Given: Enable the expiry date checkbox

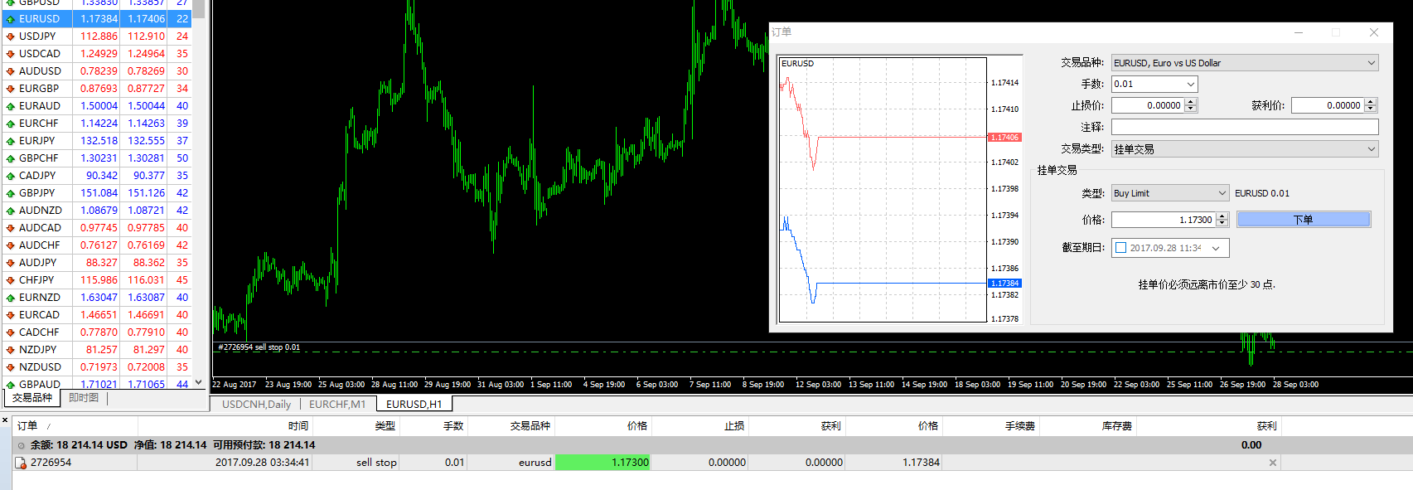Looking at the screenshot, I should click(x=1121, y=248).
